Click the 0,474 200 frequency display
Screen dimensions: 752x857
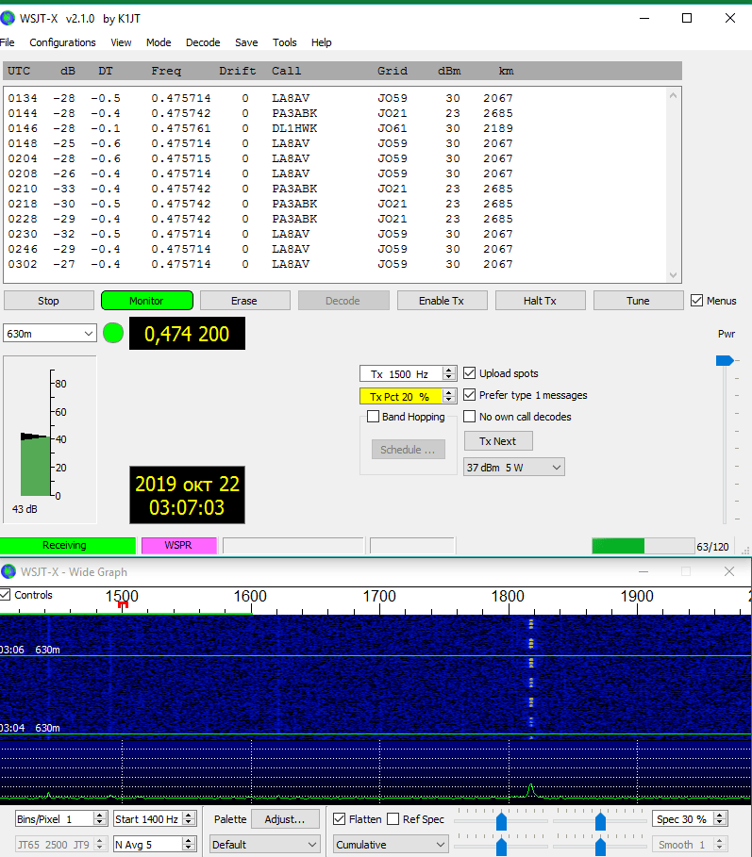click(x=187, y=334)
